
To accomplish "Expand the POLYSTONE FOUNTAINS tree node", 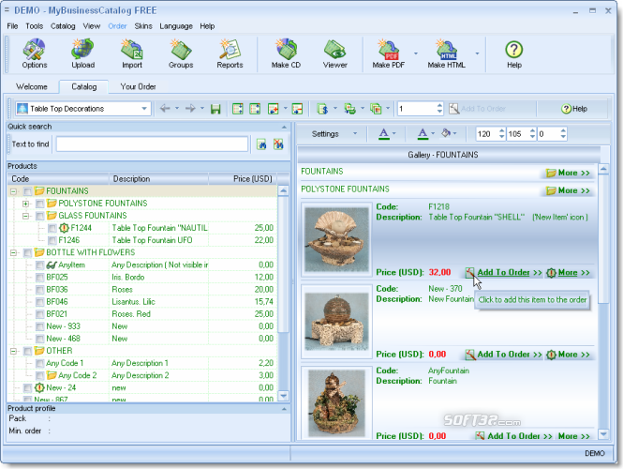I will [x=26, y=204].
